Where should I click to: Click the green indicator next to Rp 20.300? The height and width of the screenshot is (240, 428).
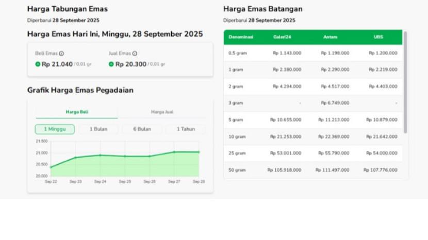coord(111,64)
